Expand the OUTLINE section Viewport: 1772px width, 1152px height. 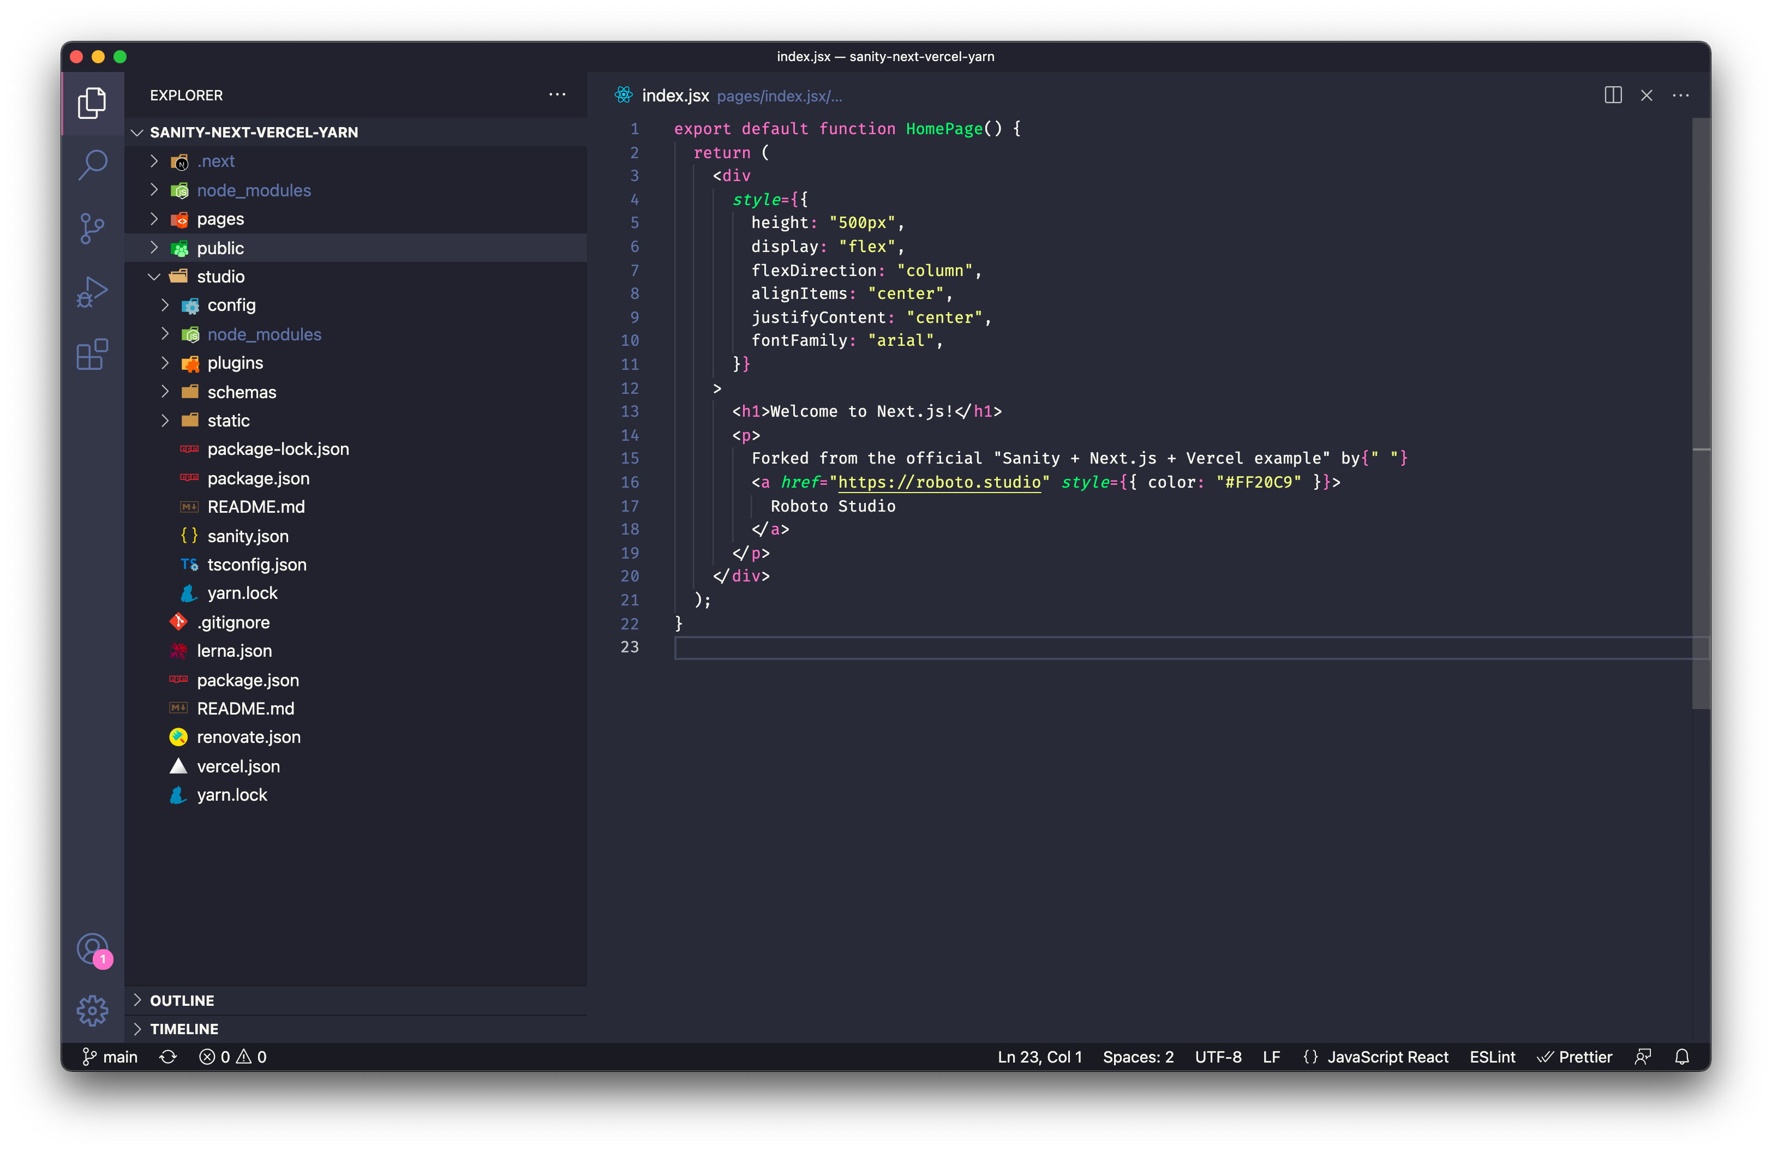182,1000
